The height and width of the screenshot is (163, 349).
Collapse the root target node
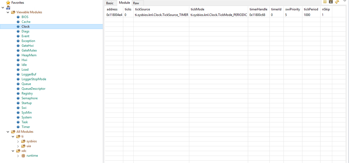click(x=3, y=7)
